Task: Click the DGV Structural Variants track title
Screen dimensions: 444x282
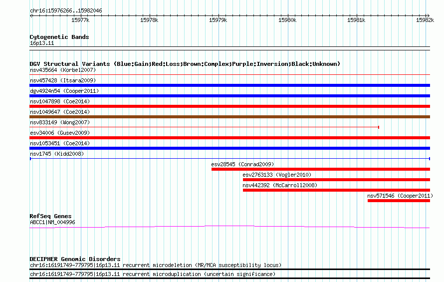Action: [x=185, y=64]
